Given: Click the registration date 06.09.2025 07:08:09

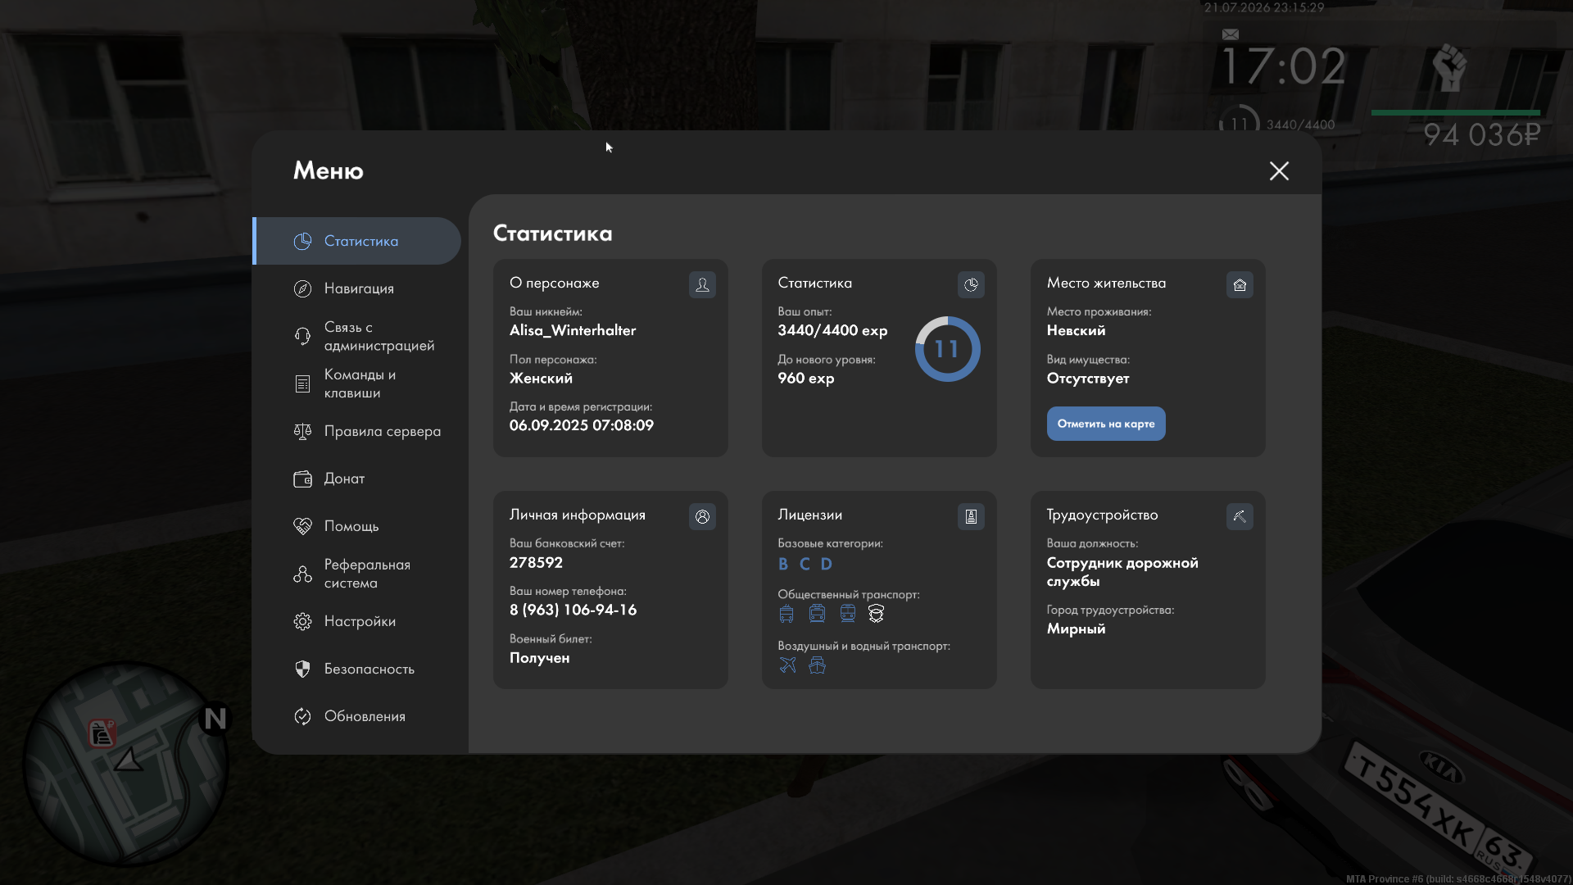Looking at the screenshot, I should [582, 425].
